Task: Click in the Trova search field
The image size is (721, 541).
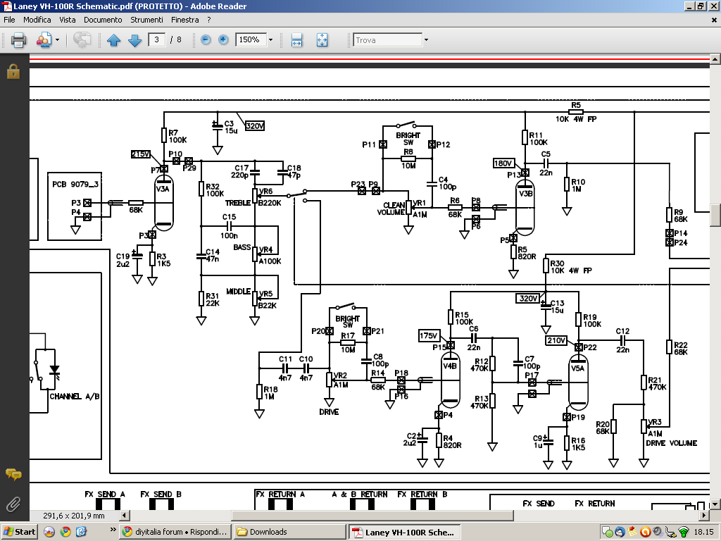Action: point(386,40)
